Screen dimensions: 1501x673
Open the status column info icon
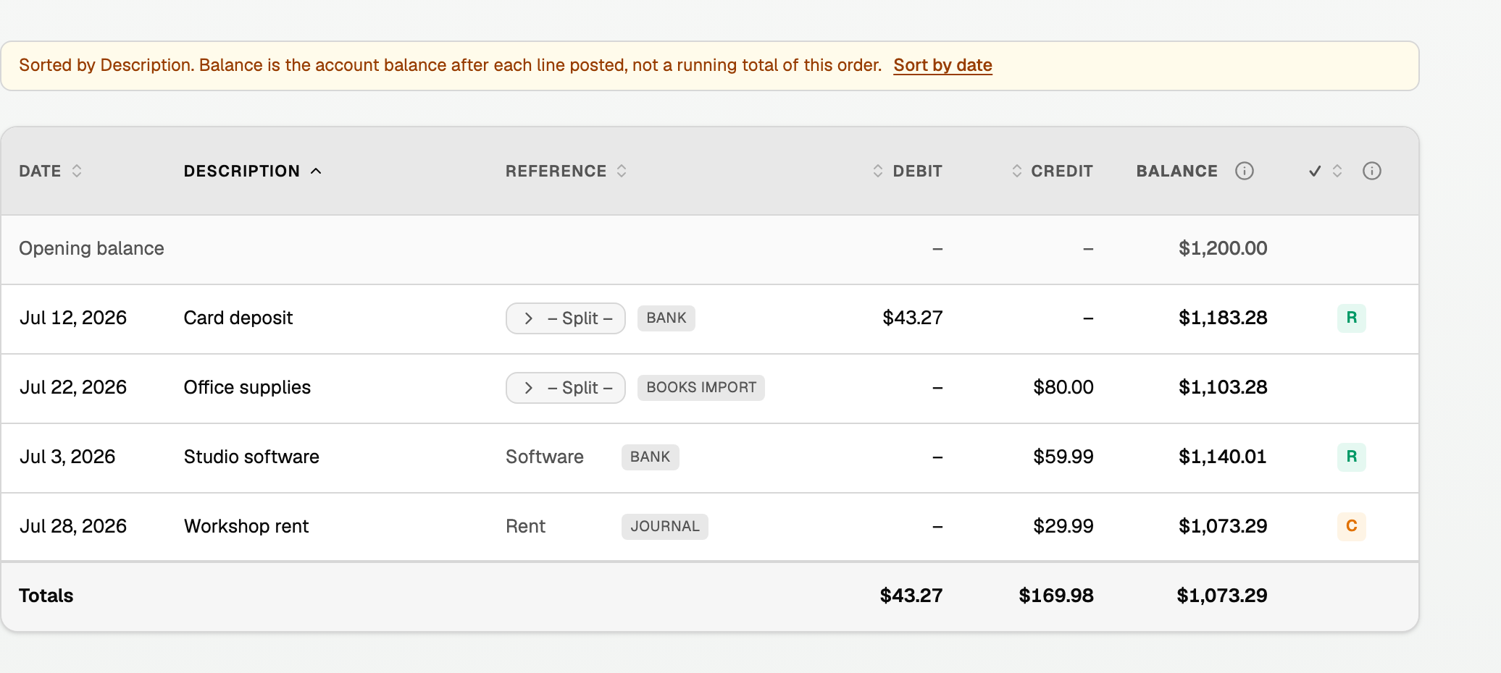1372,171
